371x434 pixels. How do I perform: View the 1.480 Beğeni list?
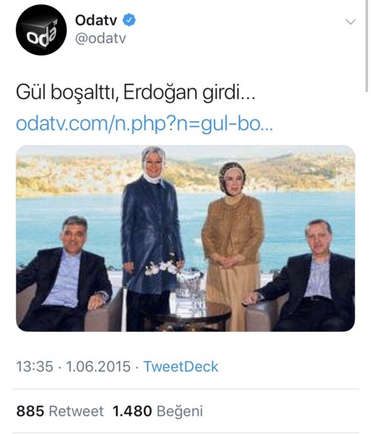(x=157, y=411)
